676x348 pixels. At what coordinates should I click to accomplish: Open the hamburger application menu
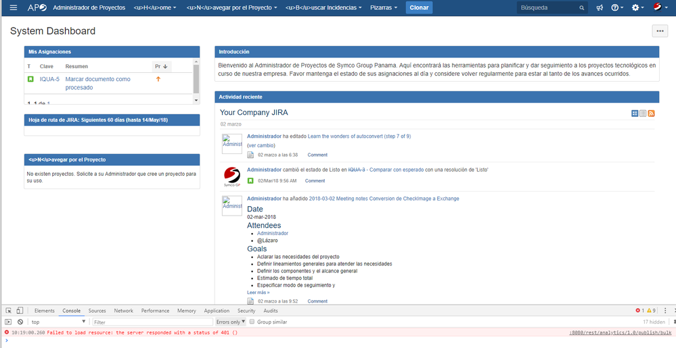pos(14,7)
